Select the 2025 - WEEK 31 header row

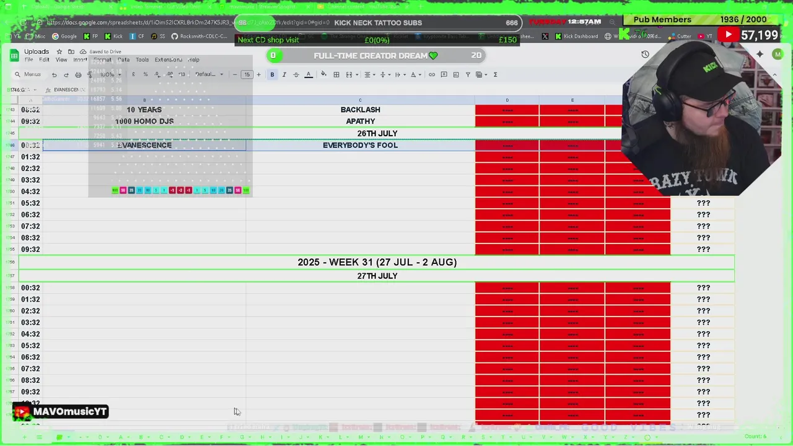point(377,262)
